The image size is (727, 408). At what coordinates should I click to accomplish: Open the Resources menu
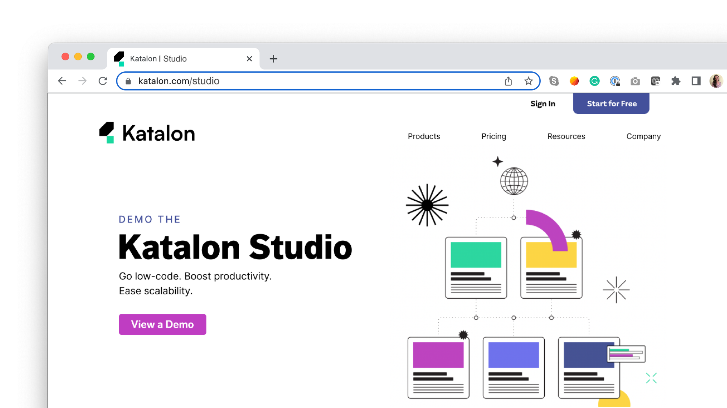(x=566, y=136)
